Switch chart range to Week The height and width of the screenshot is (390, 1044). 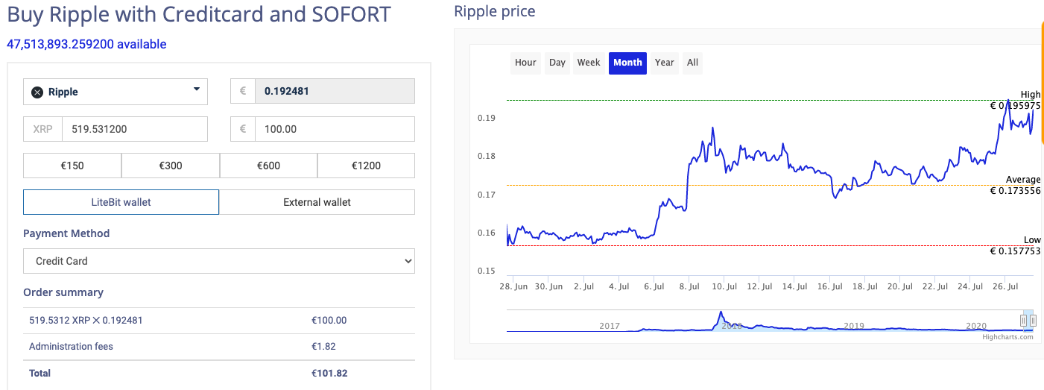pos(589,63)
